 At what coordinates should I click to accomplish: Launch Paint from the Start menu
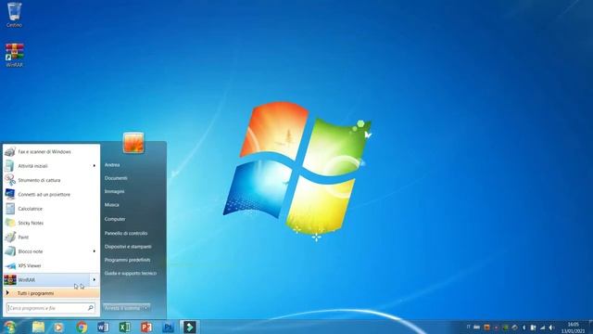point(51,238)
